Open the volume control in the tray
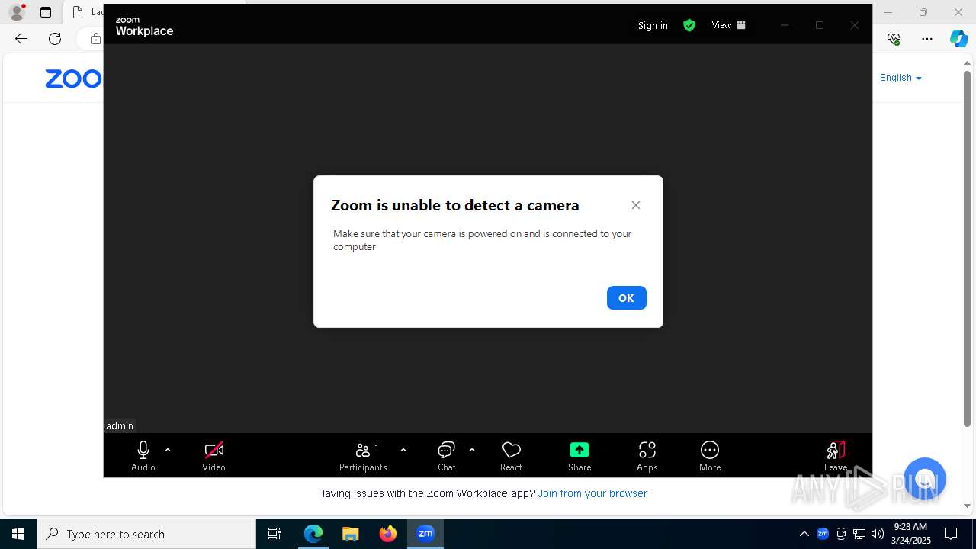 point(878,534)
